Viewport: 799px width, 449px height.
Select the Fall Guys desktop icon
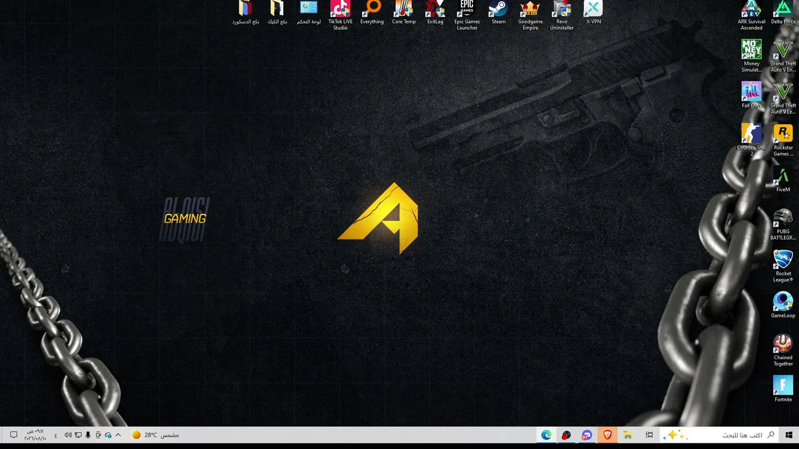[x=752, y=95]
